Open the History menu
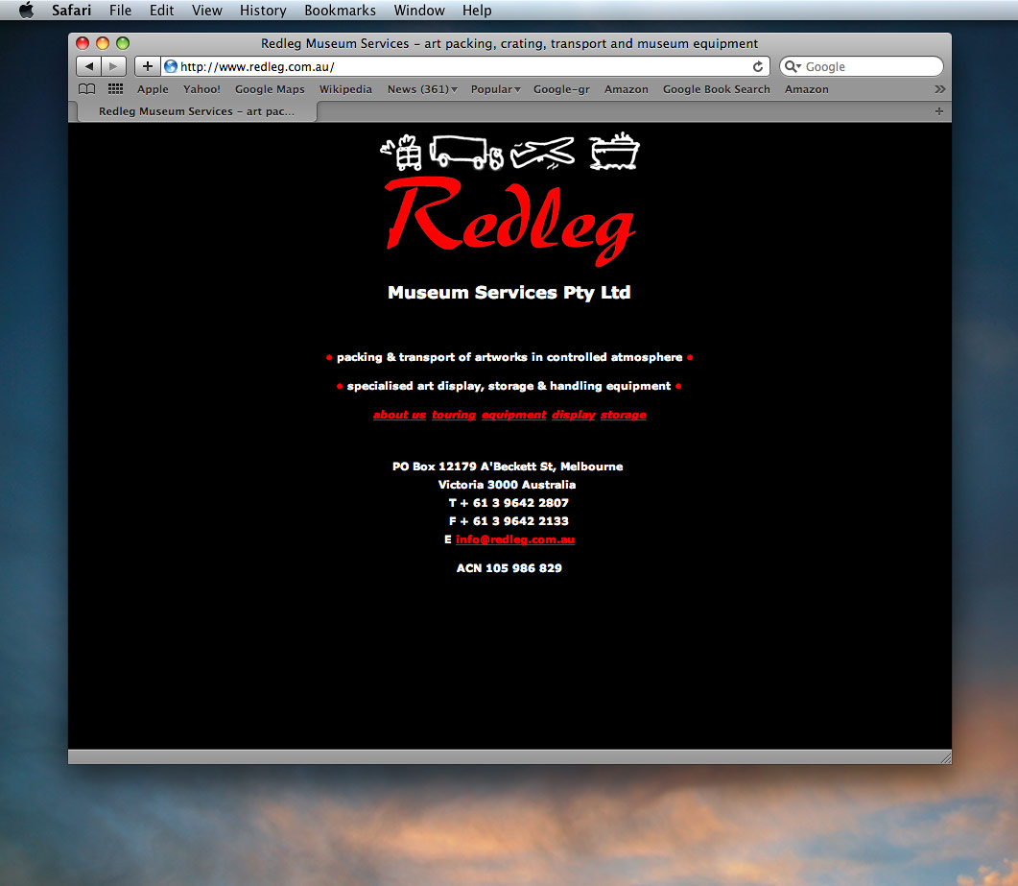 coord(263,11)
